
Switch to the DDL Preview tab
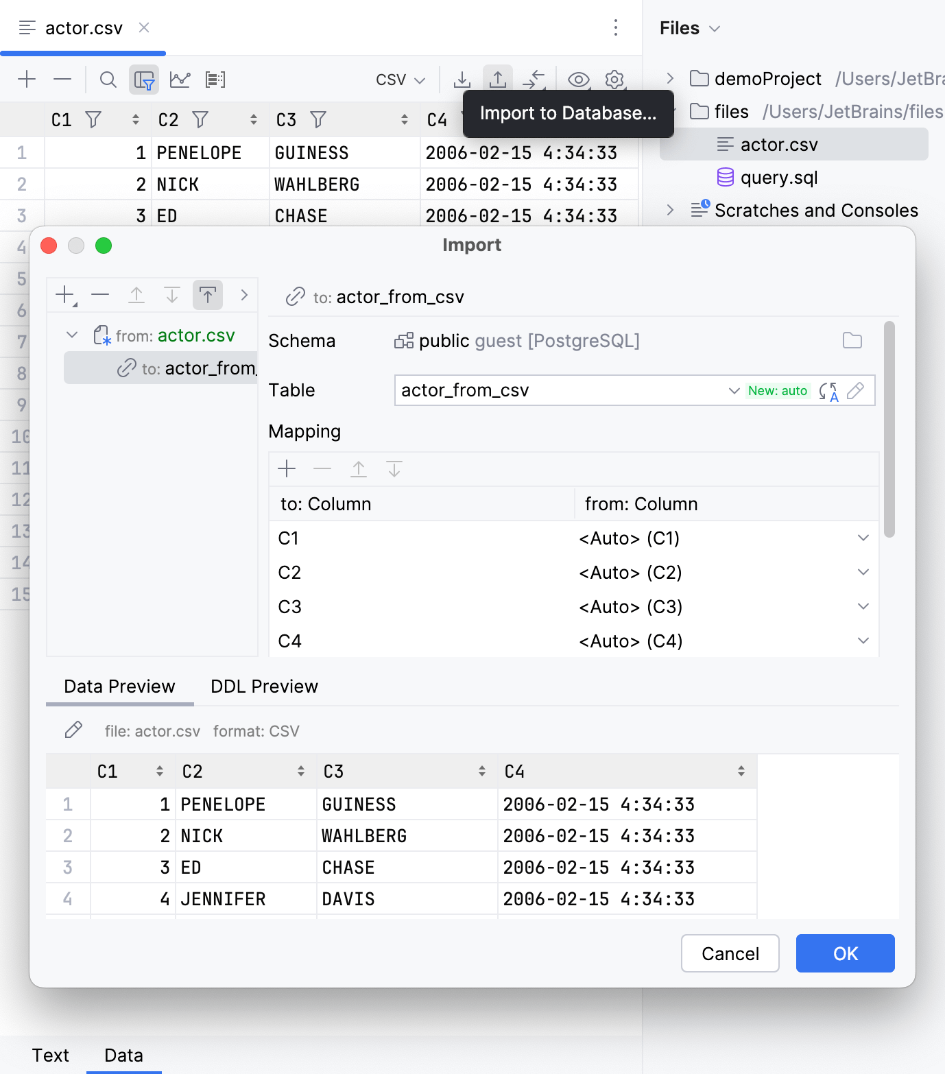263,687
